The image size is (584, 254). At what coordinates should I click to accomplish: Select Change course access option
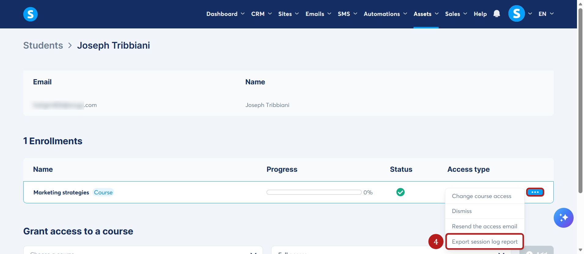pyautogui.click(x=485, y=196)
